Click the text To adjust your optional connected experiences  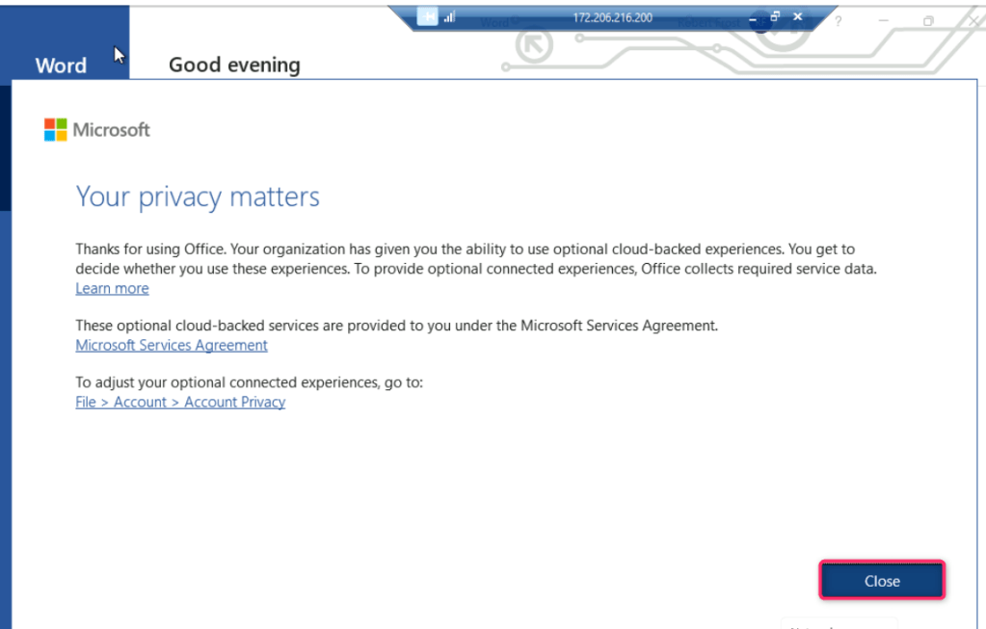pos(249,382)
